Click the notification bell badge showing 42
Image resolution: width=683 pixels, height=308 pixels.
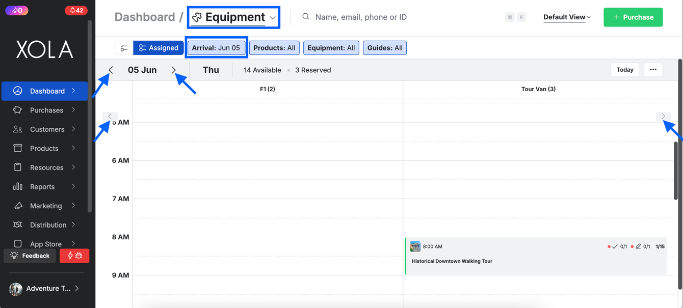coord(76,10)
